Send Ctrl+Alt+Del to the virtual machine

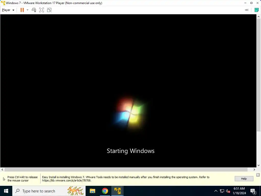pyautogui.click(x=34, y=10)
